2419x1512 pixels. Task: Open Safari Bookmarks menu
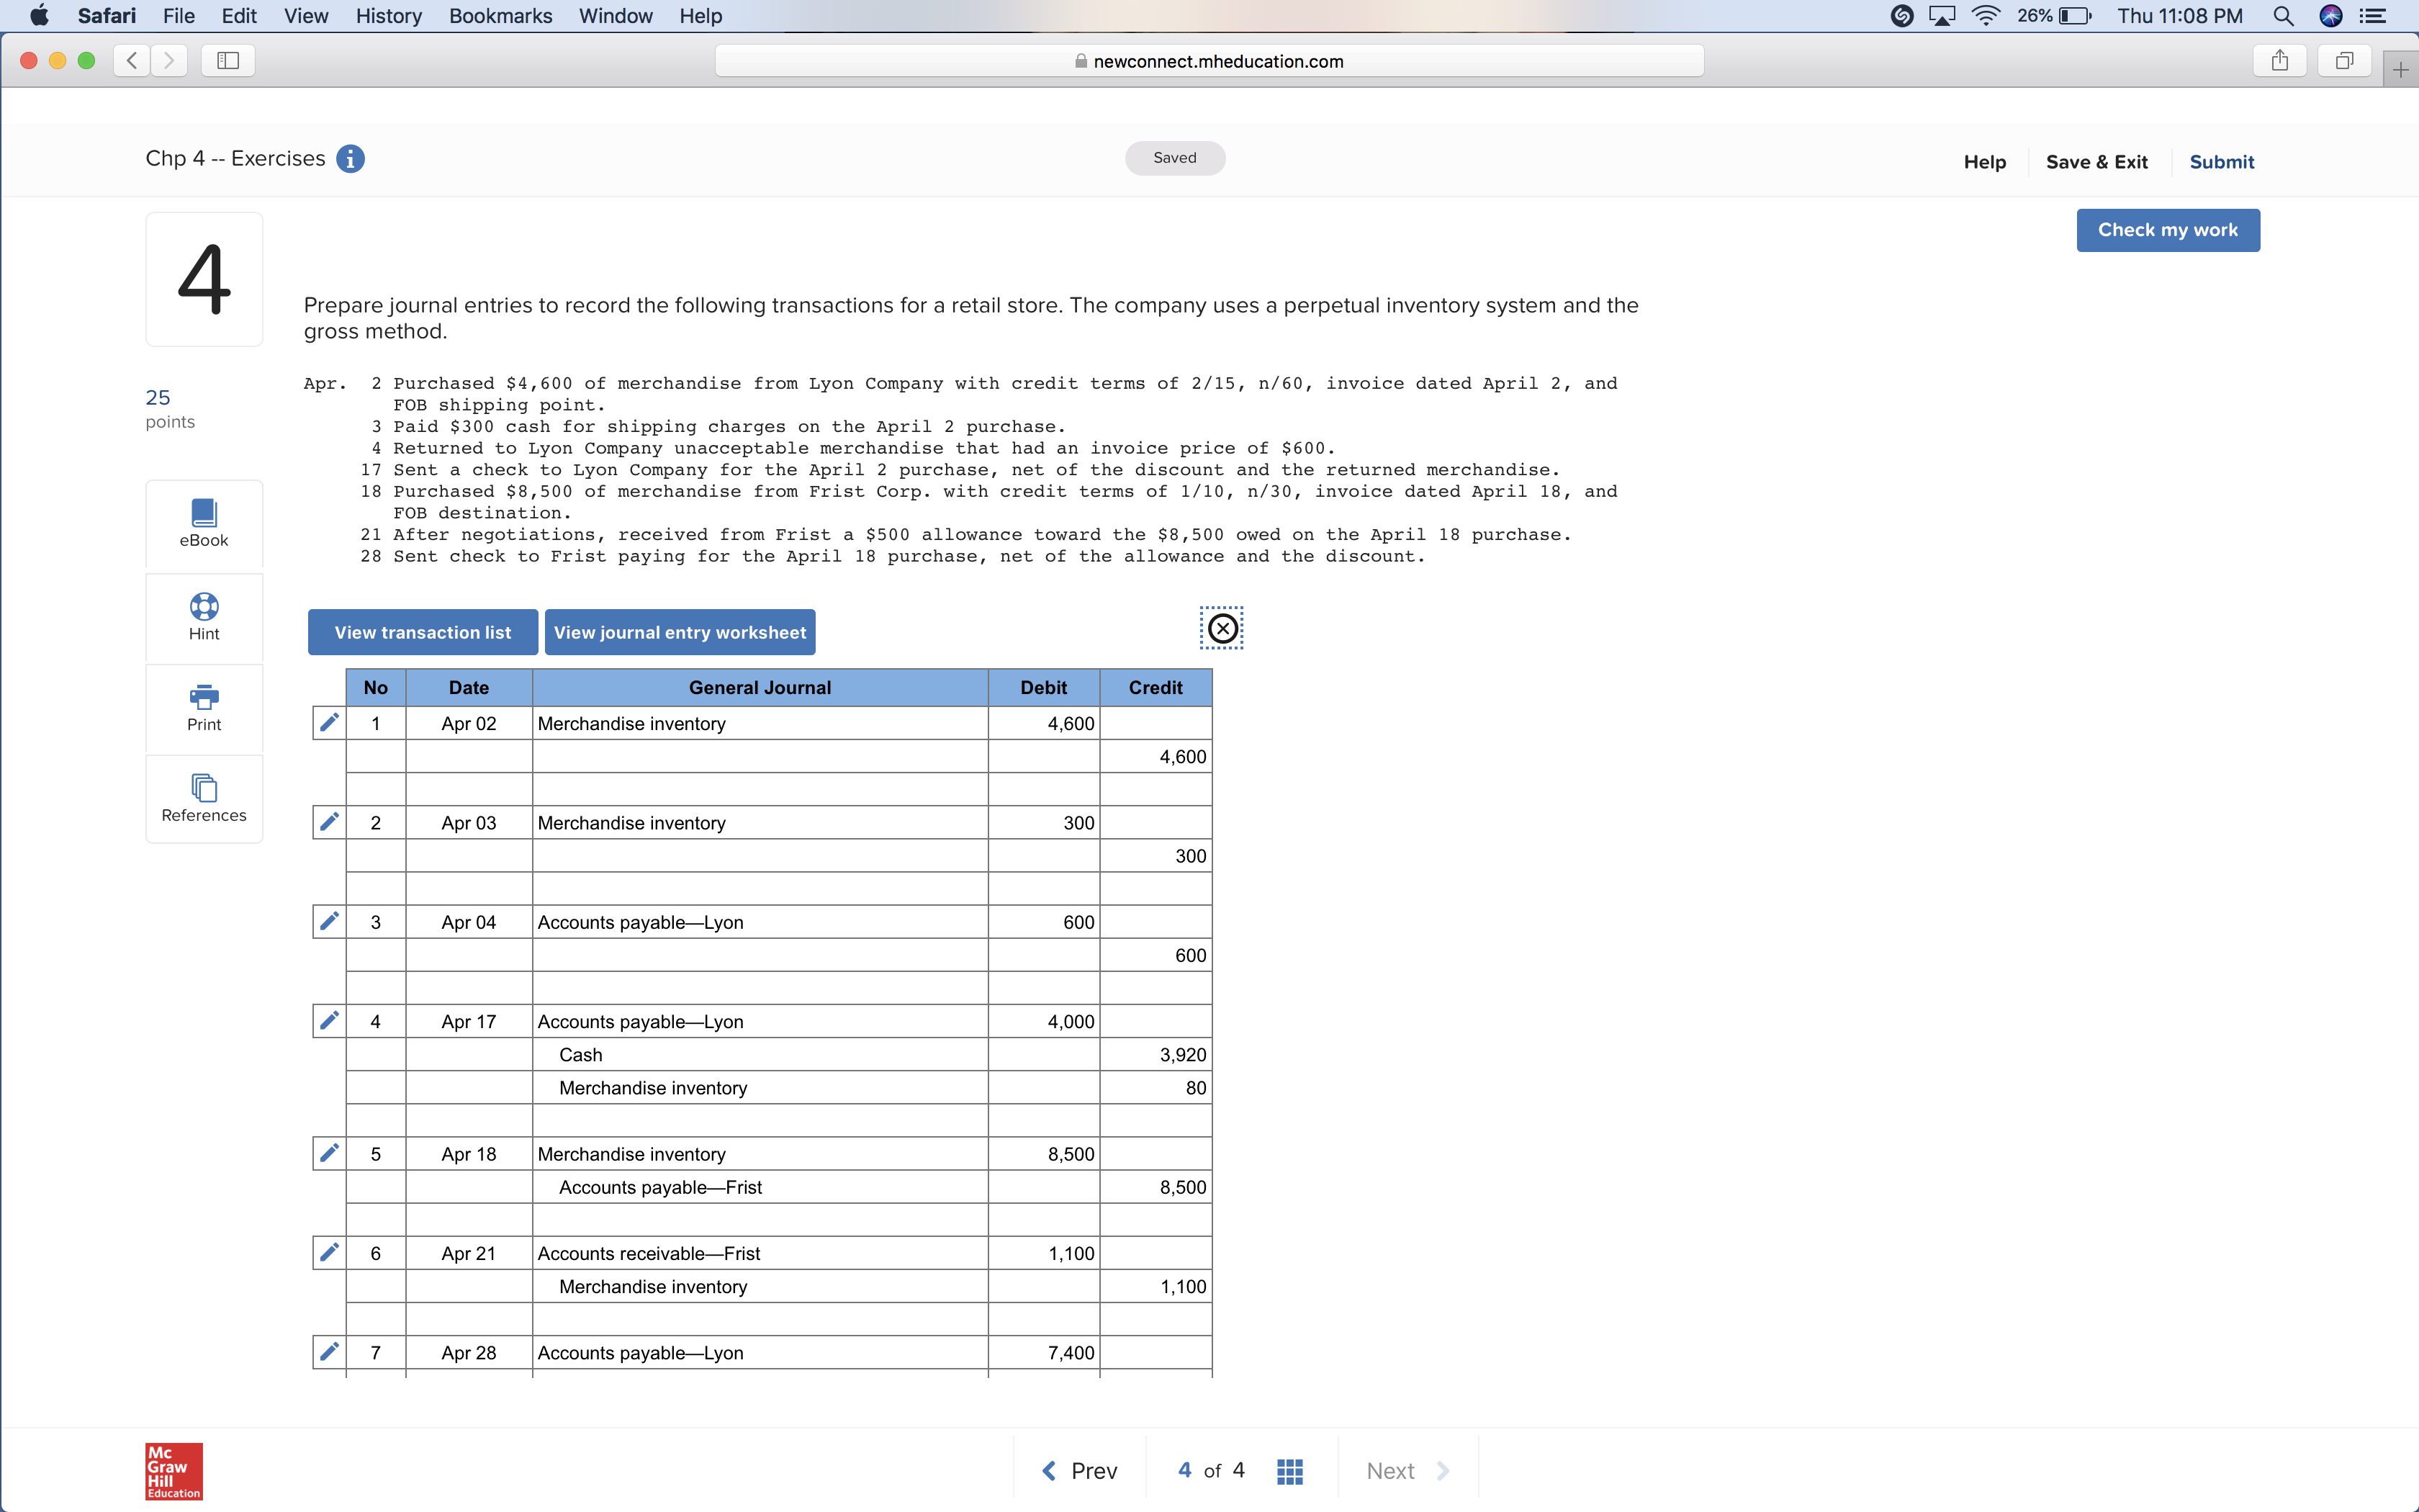(500, 16)
